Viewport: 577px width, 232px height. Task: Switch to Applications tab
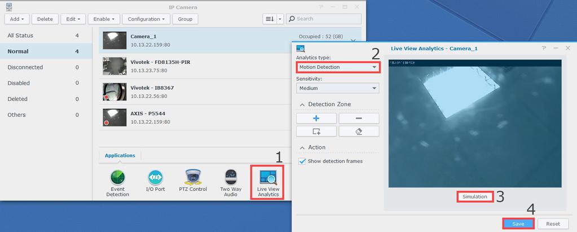click(120, 156)
